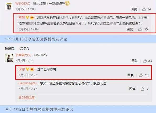Screen dimensions: 156x113
Task: Sort comments by 按热度
Action: (x=9, y=48)
